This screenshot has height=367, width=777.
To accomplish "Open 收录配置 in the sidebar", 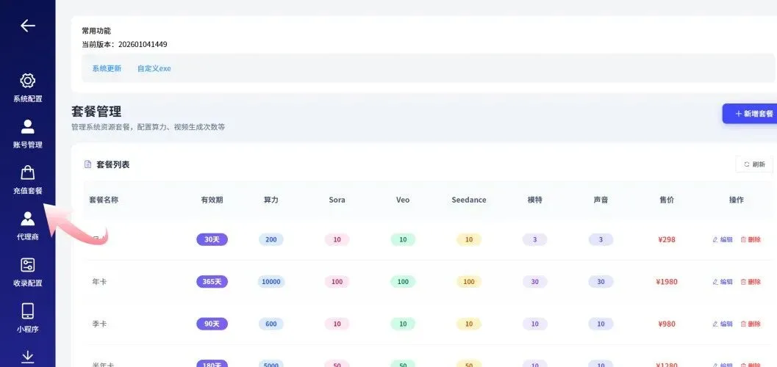I will pos(28,272).
